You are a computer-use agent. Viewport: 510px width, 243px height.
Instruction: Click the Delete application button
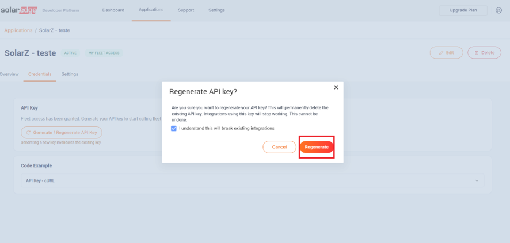484,52
